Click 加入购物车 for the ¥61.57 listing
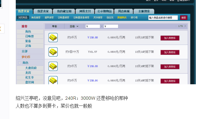 click(170, 52)
